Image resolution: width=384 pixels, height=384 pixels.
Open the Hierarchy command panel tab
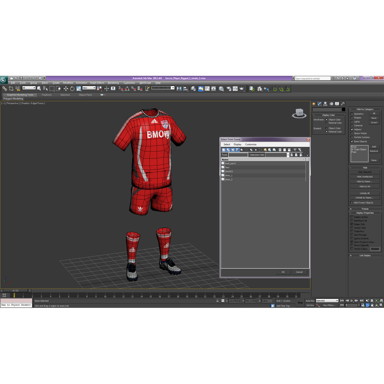pos(325,104)
